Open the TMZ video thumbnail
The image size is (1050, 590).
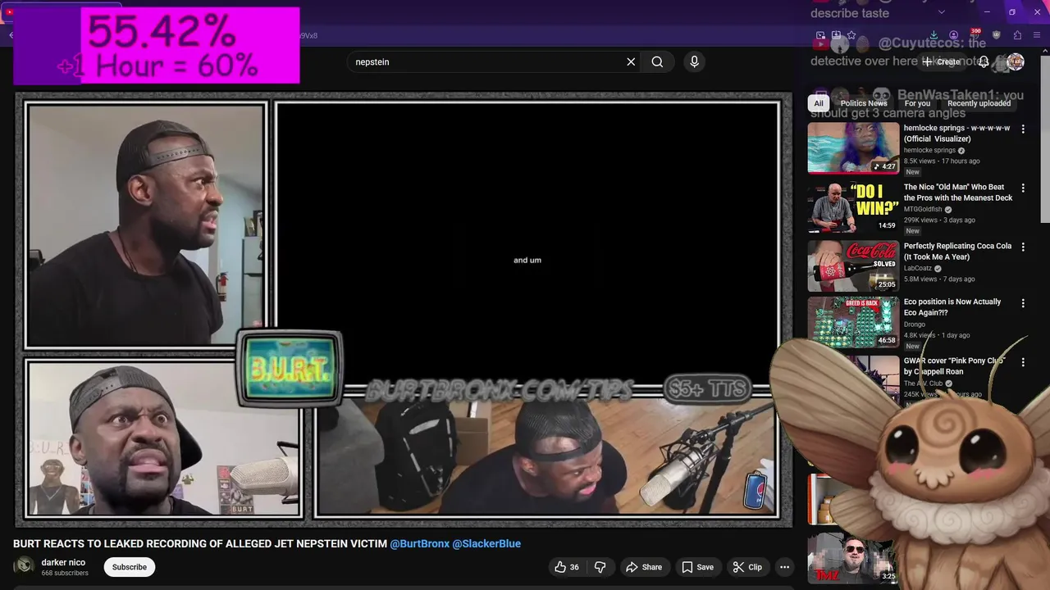(x=853, y=559)
